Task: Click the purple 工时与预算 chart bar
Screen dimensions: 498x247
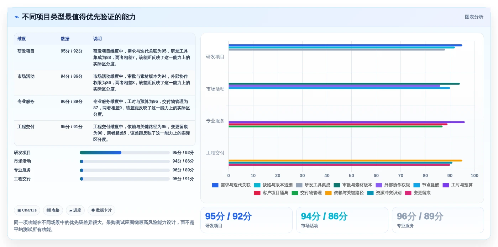Action: click(x=346, y=122)
